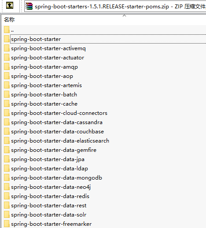
Task: Click folder icon of spring-boot-starter-data-mongodb
Action: pyautogui.click(x=7, y=177)
